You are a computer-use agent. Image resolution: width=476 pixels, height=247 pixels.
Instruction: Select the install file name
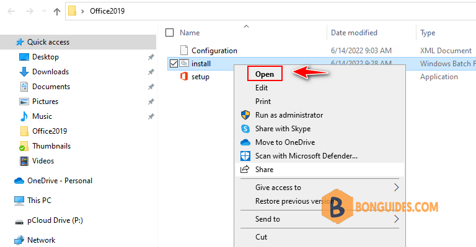click(201, 64)
